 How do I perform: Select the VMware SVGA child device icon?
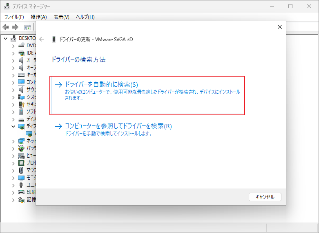[x=29, y=134]
